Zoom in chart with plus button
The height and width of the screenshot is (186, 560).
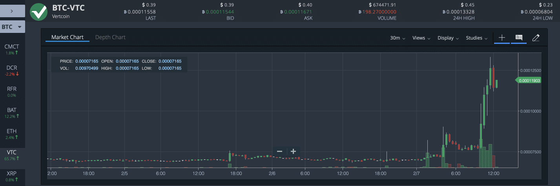click(293, 152)
